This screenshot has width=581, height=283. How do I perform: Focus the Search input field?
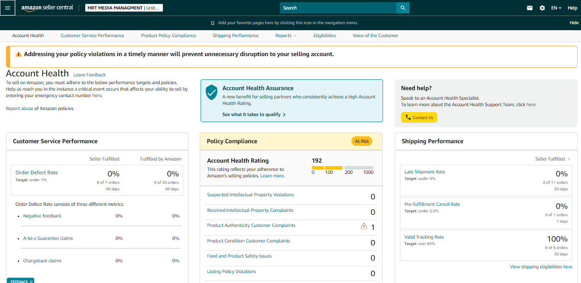pyautogui.click(x=338, y=8)
